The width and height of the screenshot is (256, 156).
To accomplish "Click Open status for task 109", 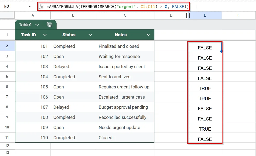I will pos(73,127).
